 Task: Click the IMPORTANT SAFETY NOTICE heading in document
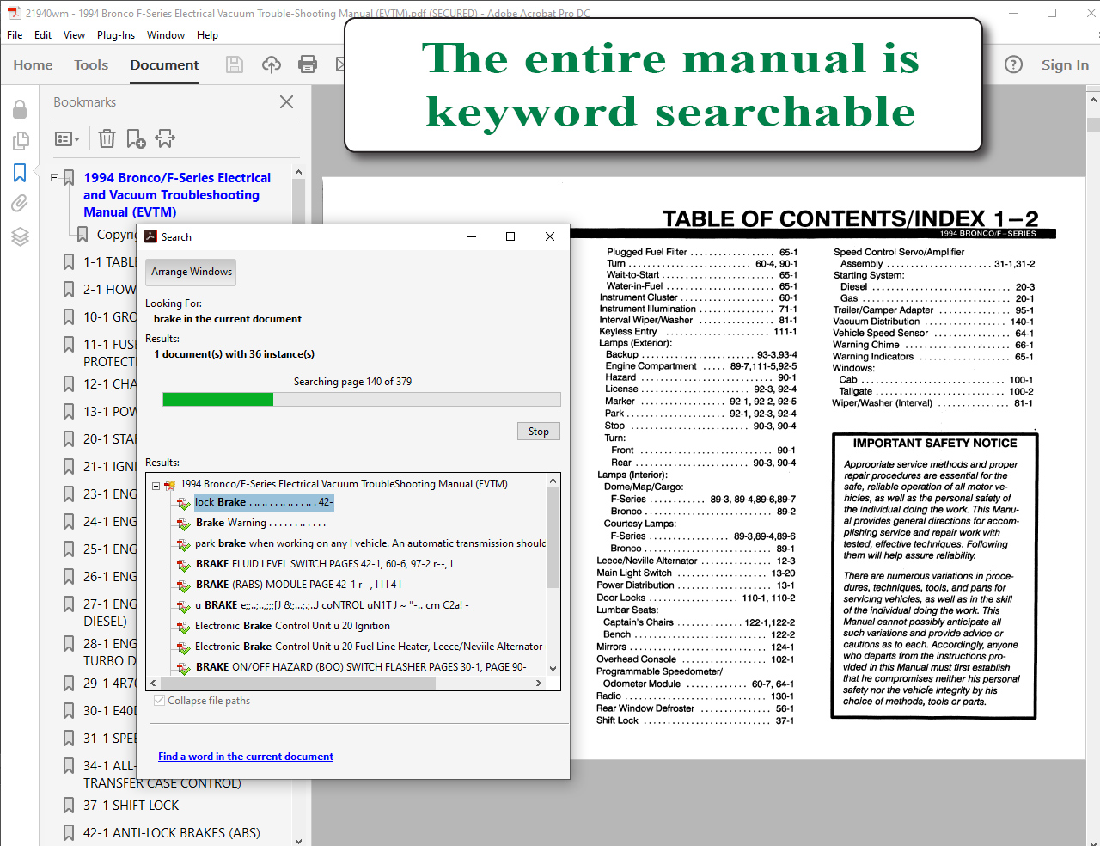point(935,444)
